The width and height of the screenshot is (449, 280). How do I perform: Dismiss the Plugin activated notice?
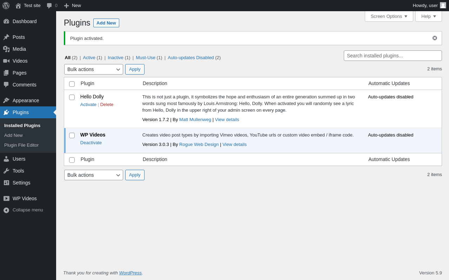(x=435, y=38)
